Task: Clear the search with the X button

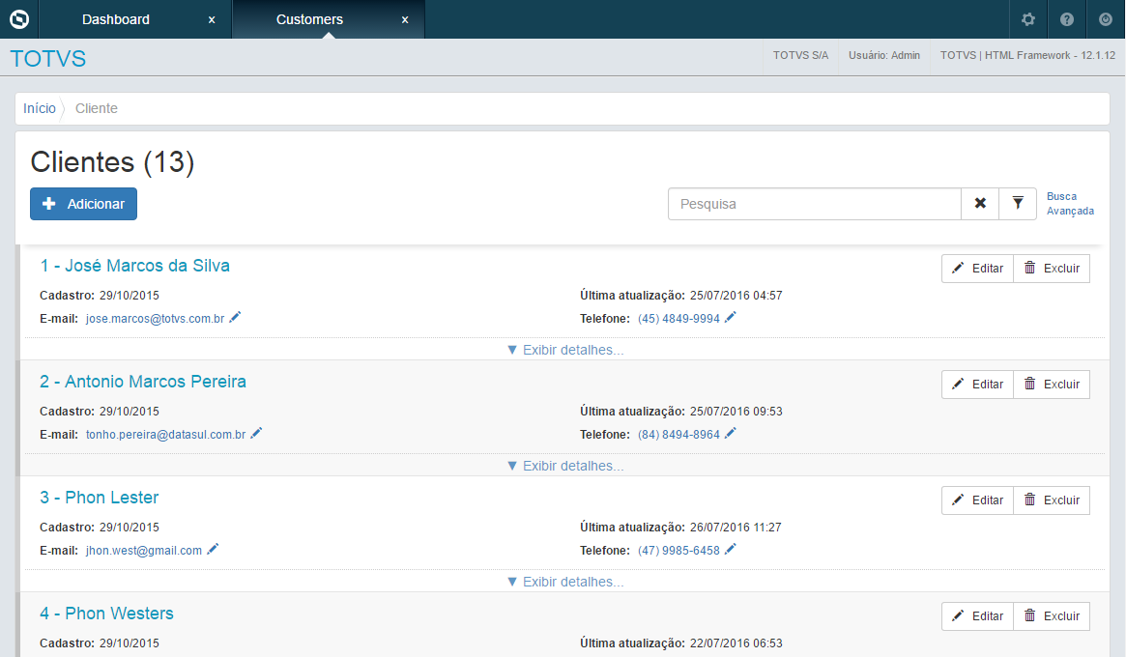Action: pyautogui.click(x=980, y=204)
